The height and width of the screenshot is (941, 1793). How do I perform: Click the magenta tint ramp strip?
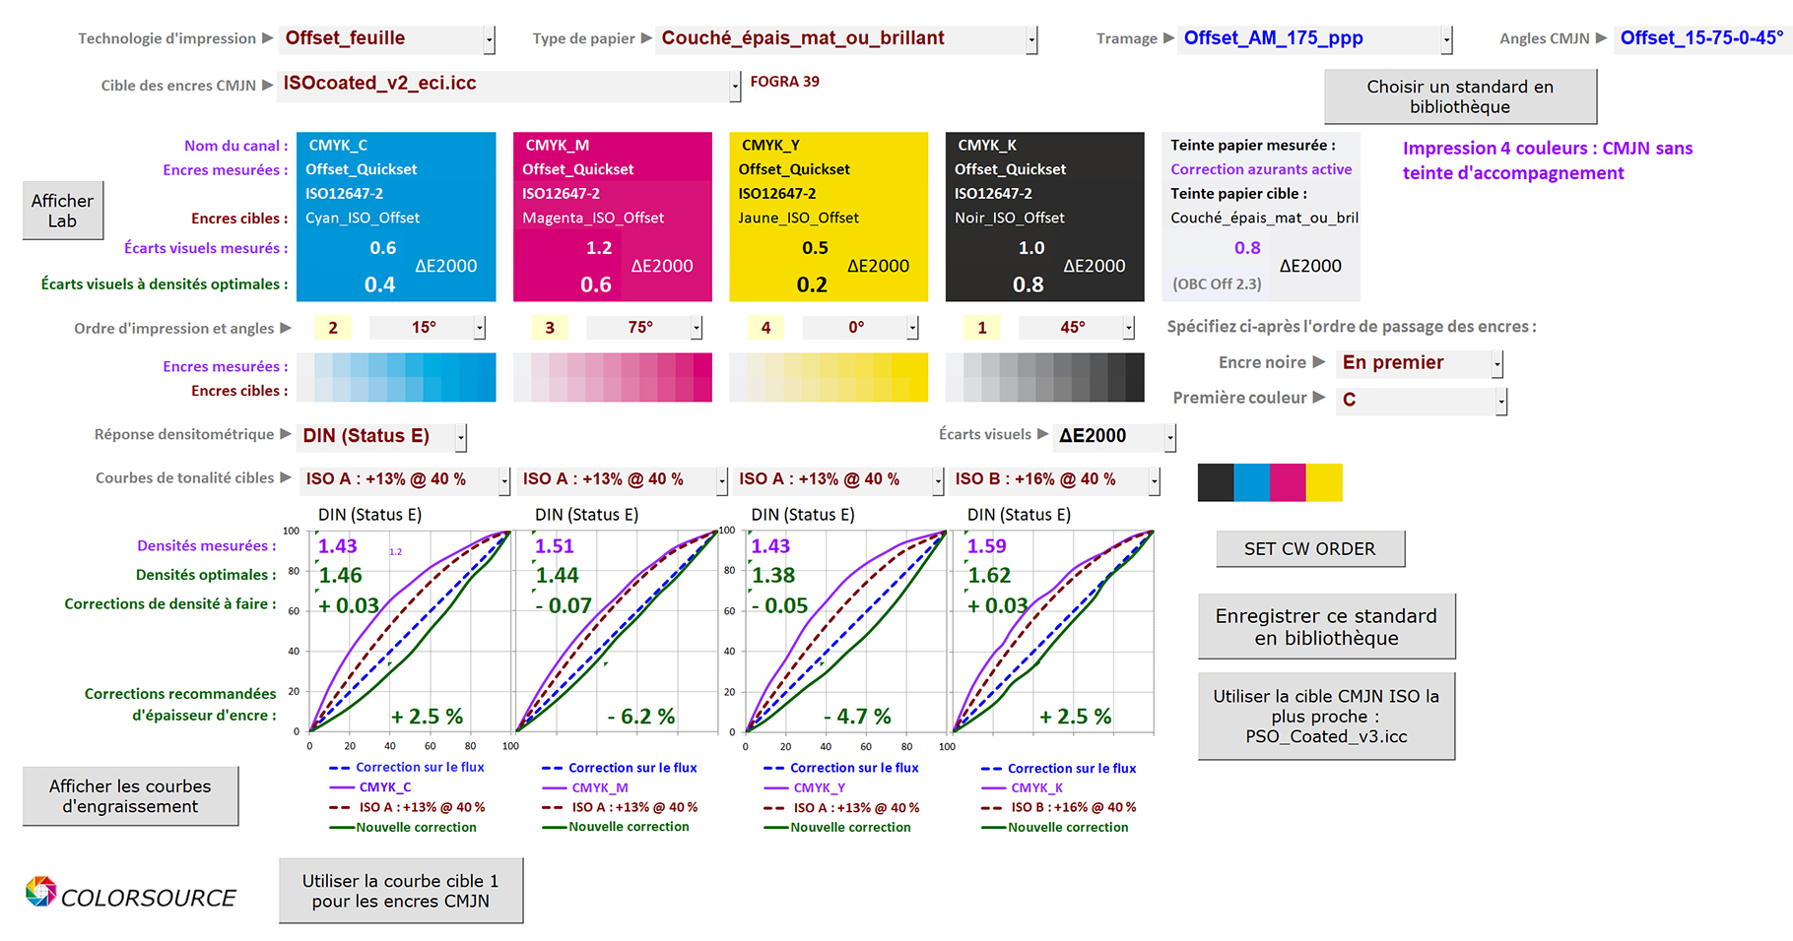coord(613,377)
